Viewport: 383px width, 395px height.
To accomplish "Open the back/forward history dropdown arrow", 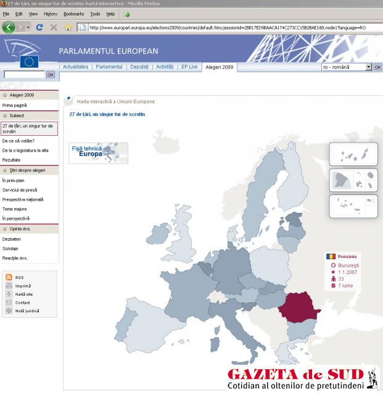I will tap(28, 27).
